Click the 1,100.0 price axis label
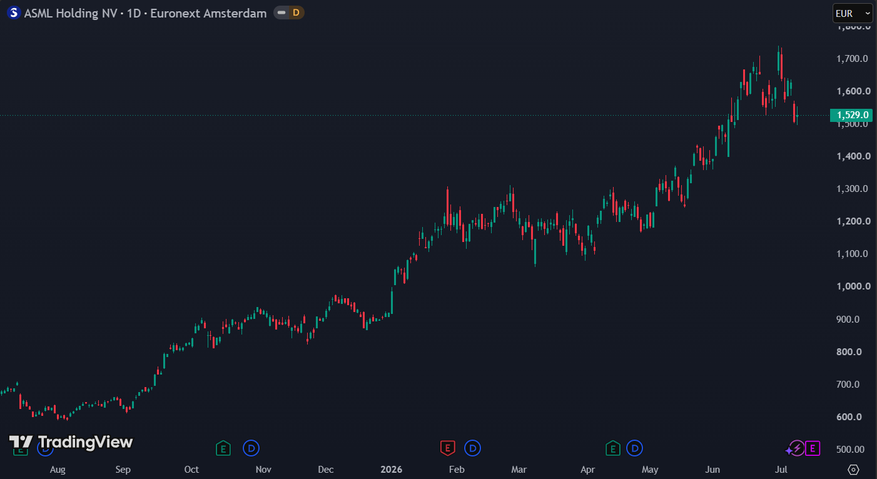This screenshot has height=479, width=877. pyautogui.click(x=853, y=254)
